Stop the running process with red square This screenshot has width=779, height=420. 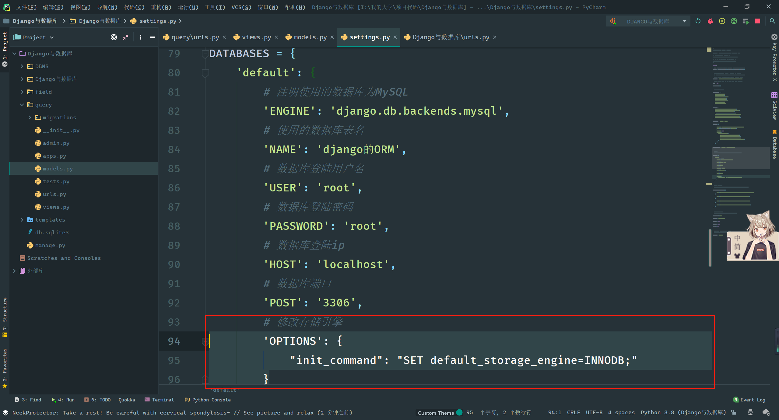coord(758,21)
